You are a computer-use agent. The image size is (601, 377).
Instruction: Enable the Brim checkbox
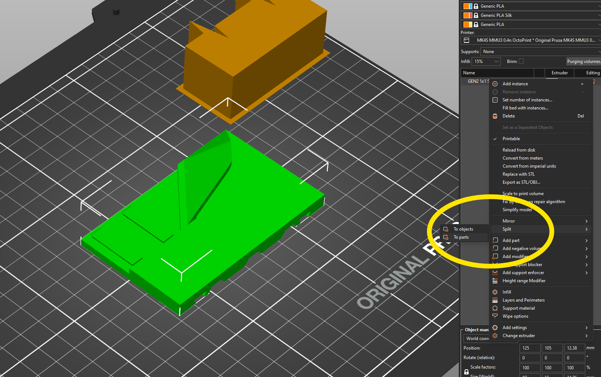(x=521, y=61)
